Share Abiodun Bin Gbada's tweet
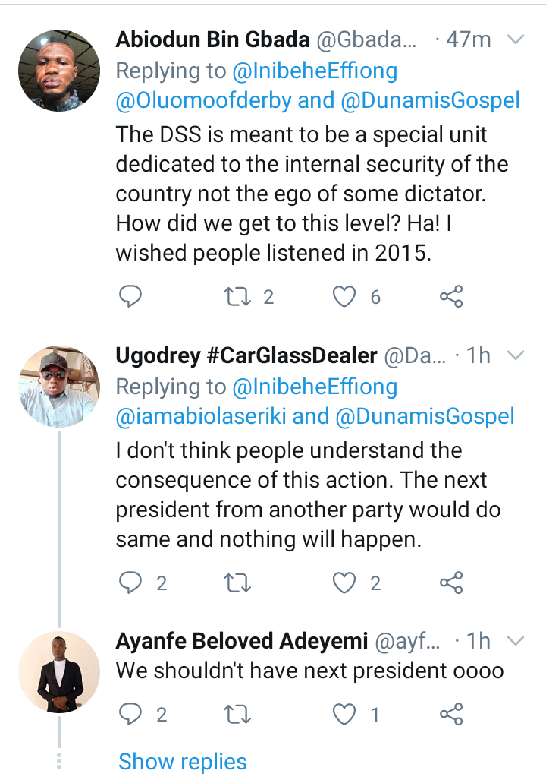Image resolution: width=546 pixels, height=780 pixels. (451, 296)
